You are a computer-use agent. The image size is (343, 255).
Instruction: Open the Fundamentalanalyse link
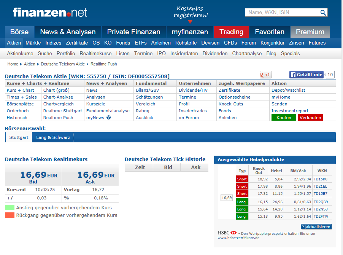pyautogui.click(x=108, y=111)
